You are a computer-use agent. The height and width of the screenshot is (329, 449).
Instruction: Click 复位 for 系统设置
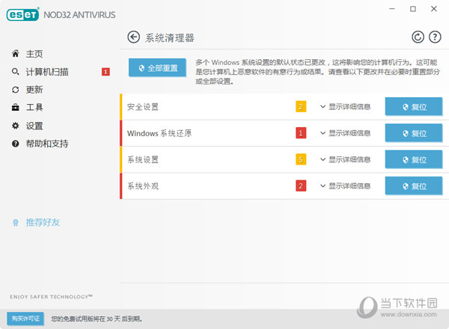tap(414, 159)
